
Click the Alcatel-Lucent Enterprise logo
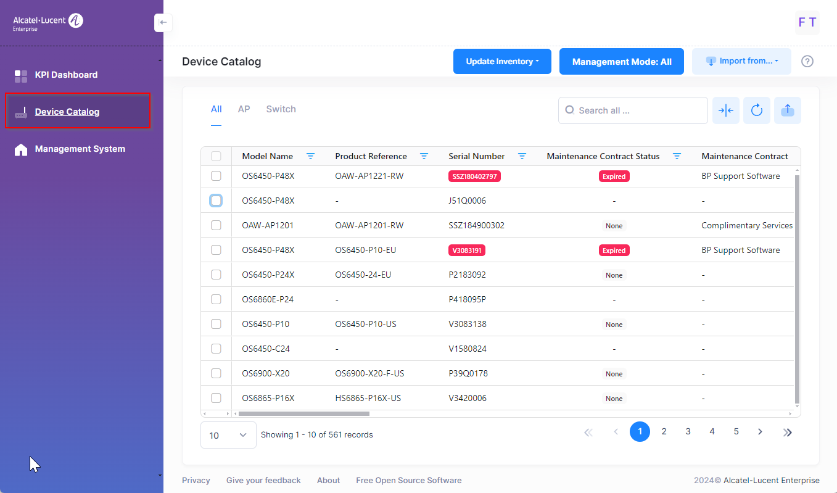coord(48,22)
